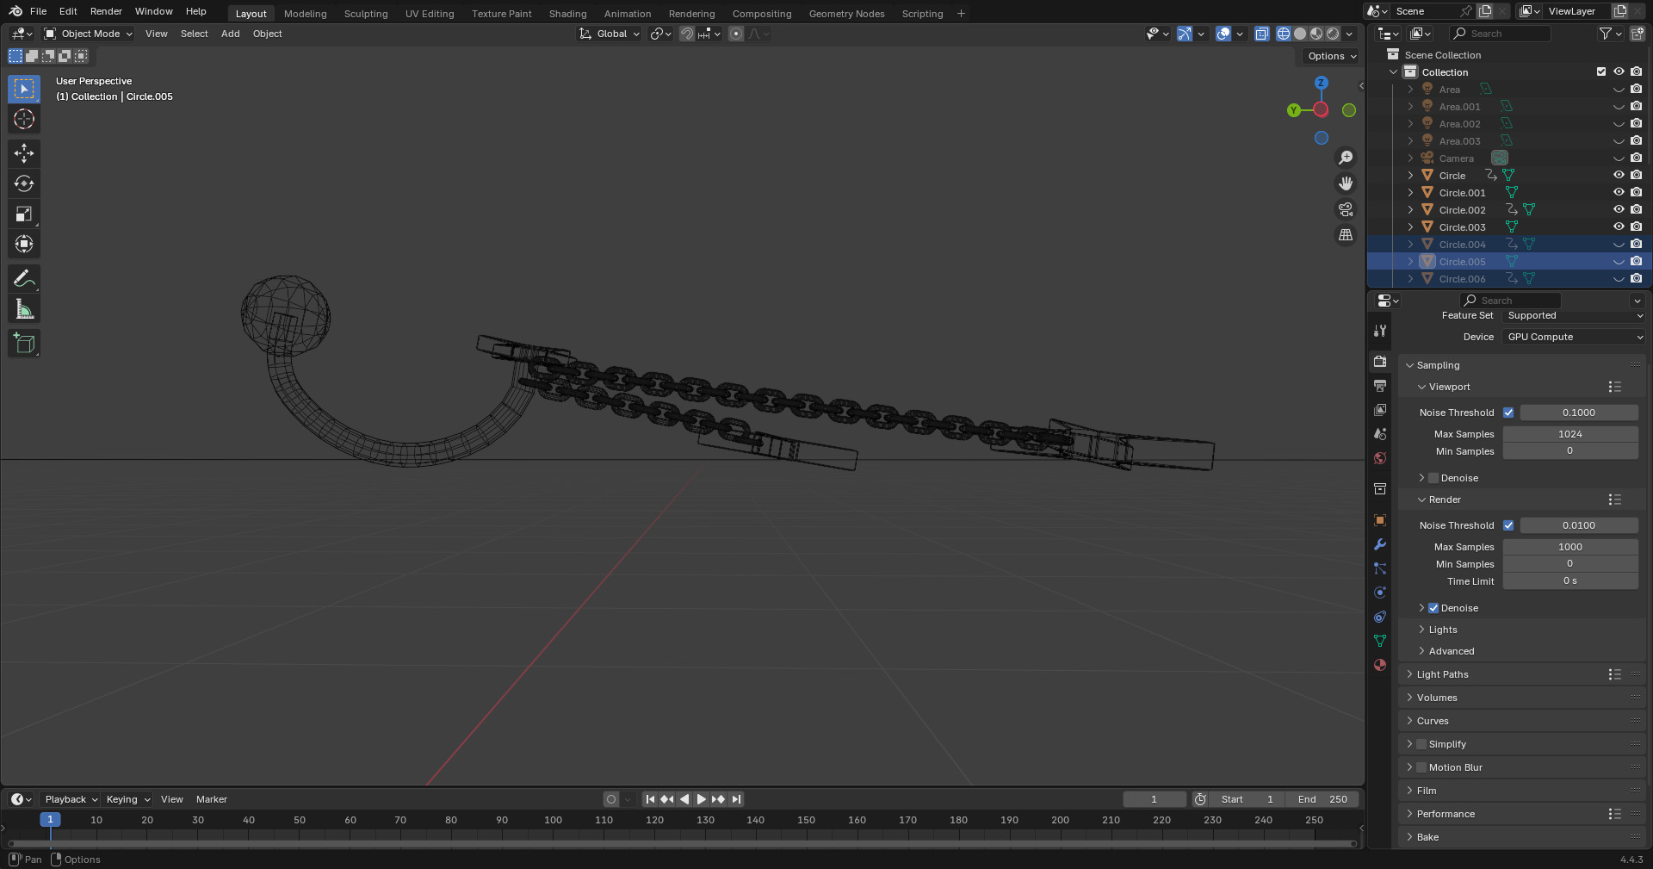Uncheck Render Noise Threshold checkbox
This screenshot has height=869, width=1653.
1508,525
